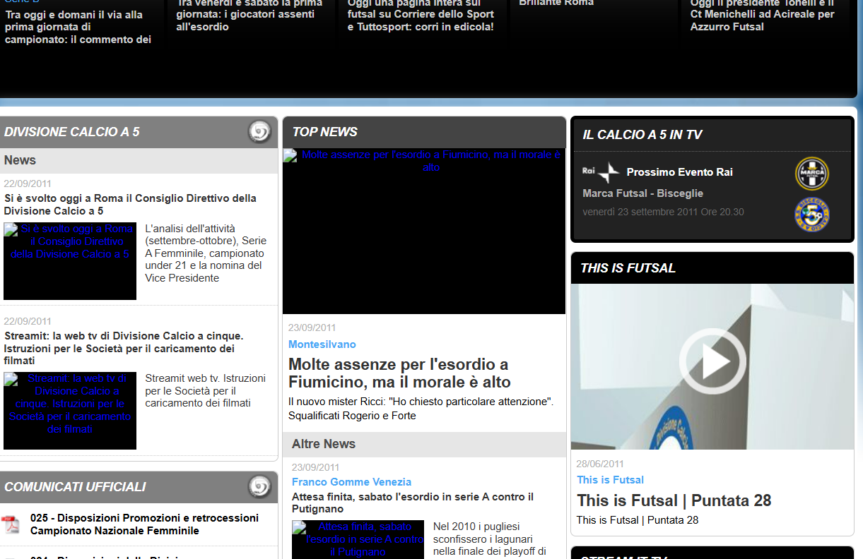Click the blue 'This is Futsal' category link
The height and width of the screenshot is (559, 863).
pyautogui.click(x=611, y=480)
